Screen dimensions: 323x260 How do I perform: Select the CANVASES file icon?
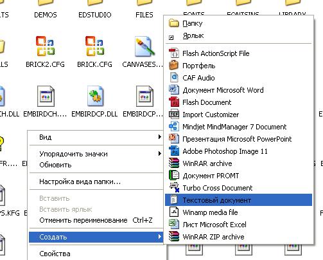click(x=144, y=46)
